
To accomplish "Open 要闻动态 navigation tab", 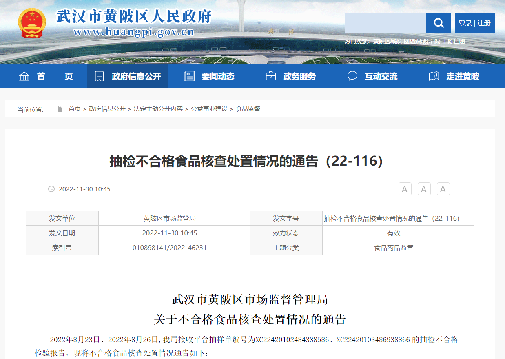I will 209,76.
